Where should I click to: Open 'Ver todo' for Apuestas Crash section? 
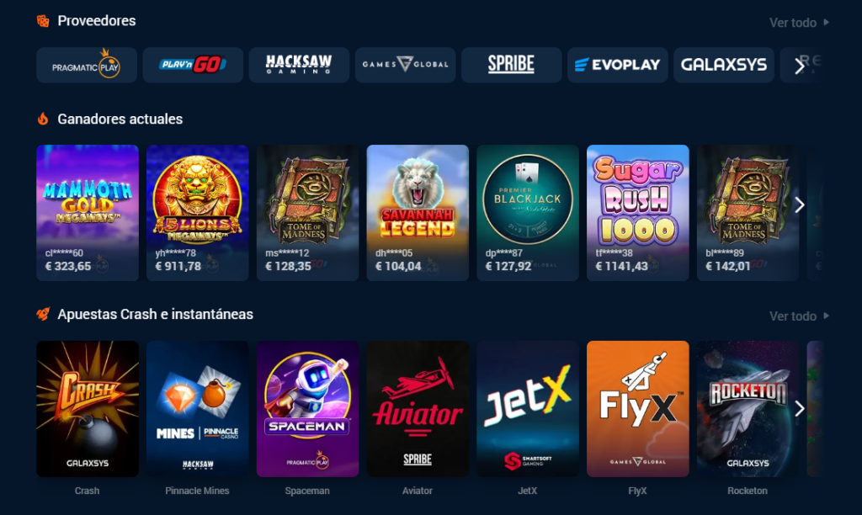[x=799, y=316]
